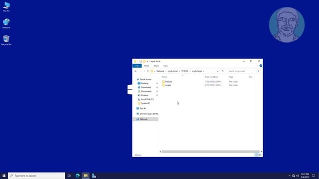319x179 pixels.
Task: Click the Policies folder icon
Action: (163, 82)
